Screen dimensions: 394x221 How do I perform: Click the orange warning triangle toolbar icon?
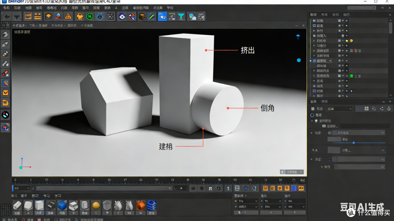68,16
